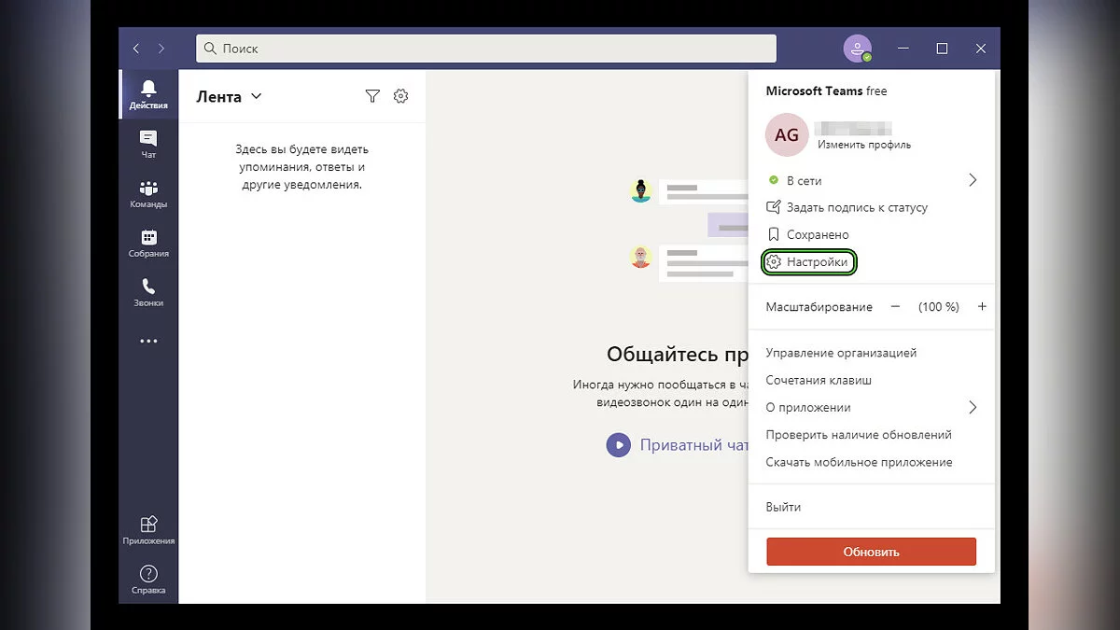Click the Microsoft Teams free heading
Image resolution: width=1120 pixels, height=630 pixels.
(x=826, y=91)
